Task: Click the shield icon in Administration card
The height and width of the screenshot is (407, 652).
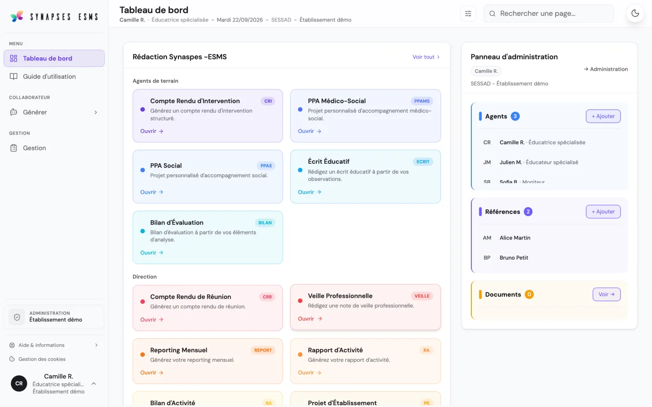Action: pyautogui.click(x=17, y=317)
